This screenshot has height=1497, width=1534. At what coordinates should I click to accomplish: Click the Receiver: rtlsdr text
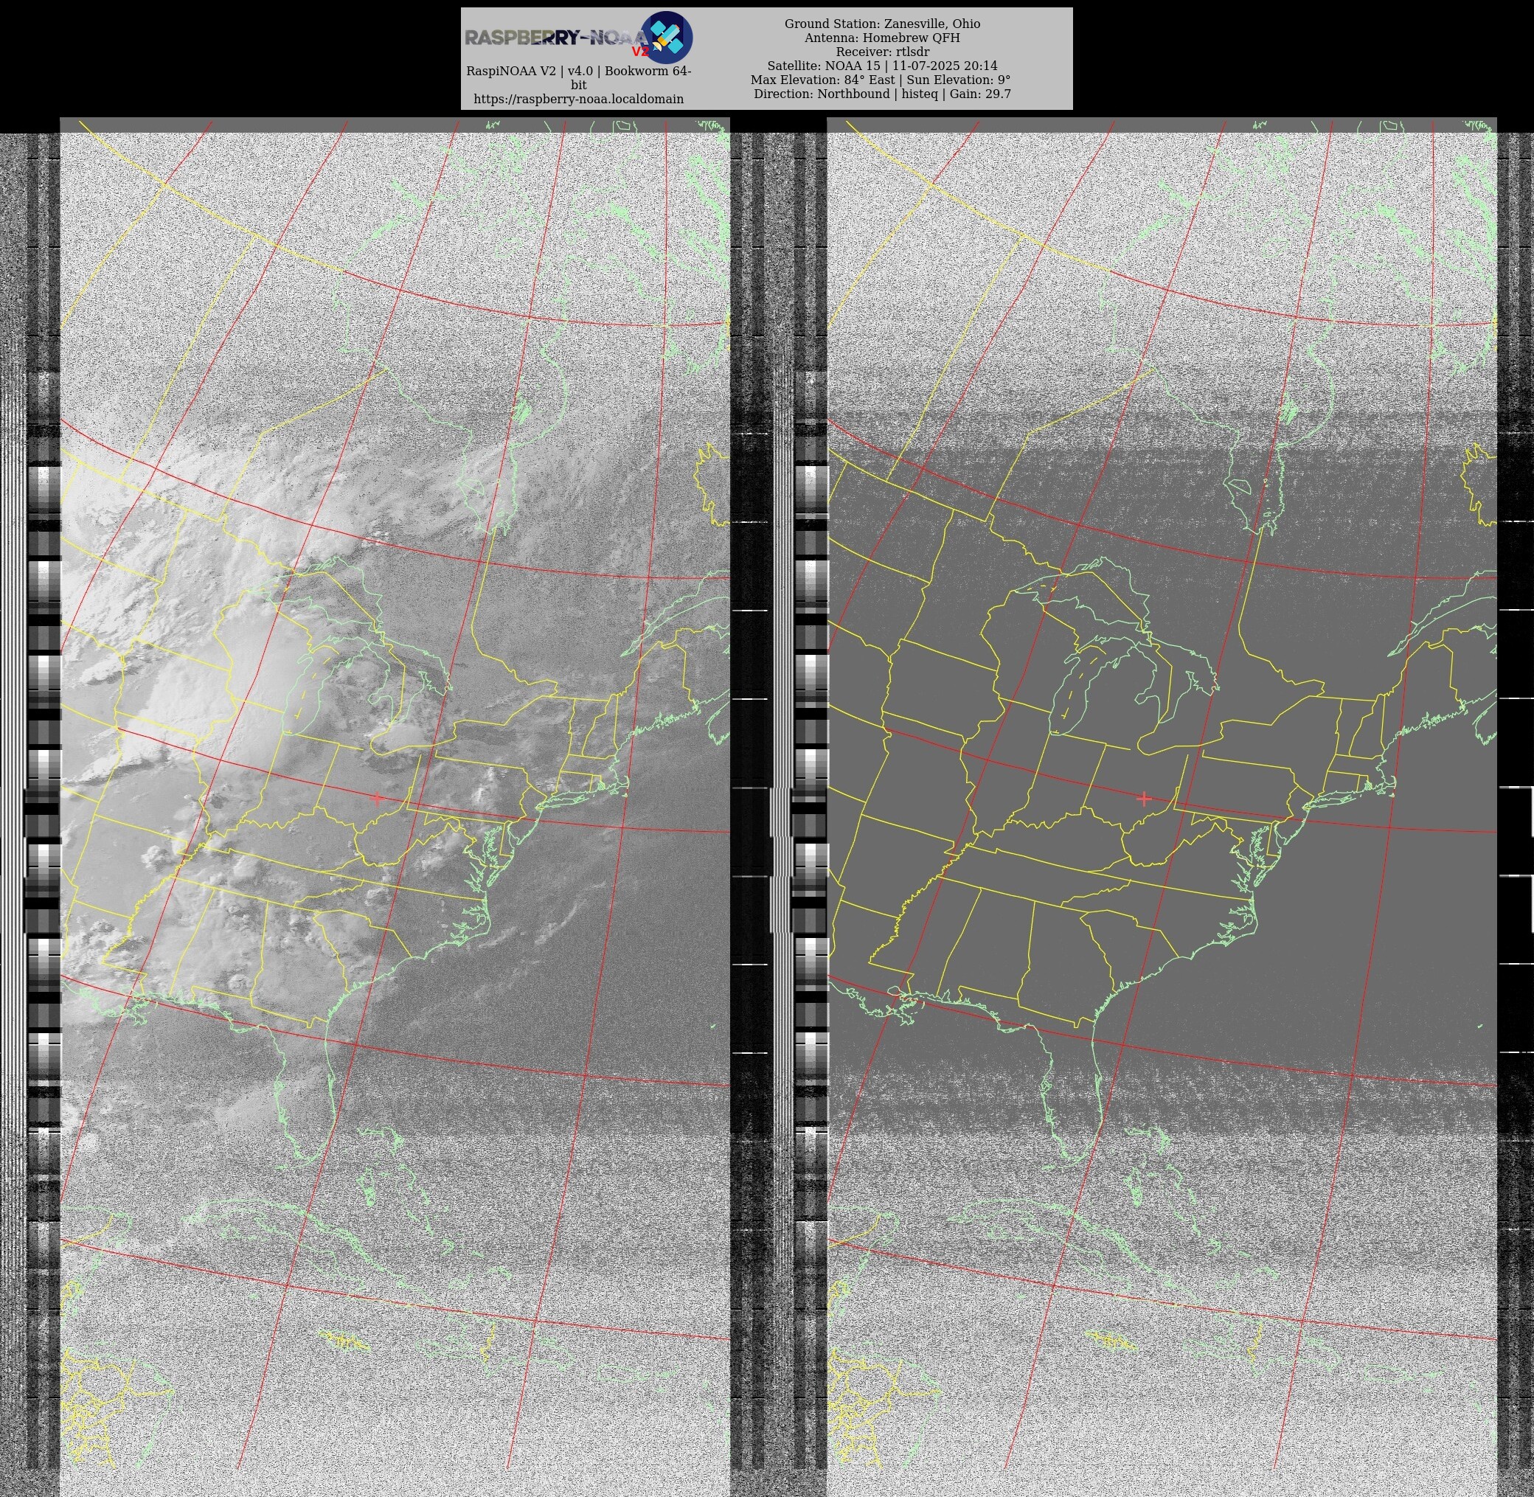(881, 52)
